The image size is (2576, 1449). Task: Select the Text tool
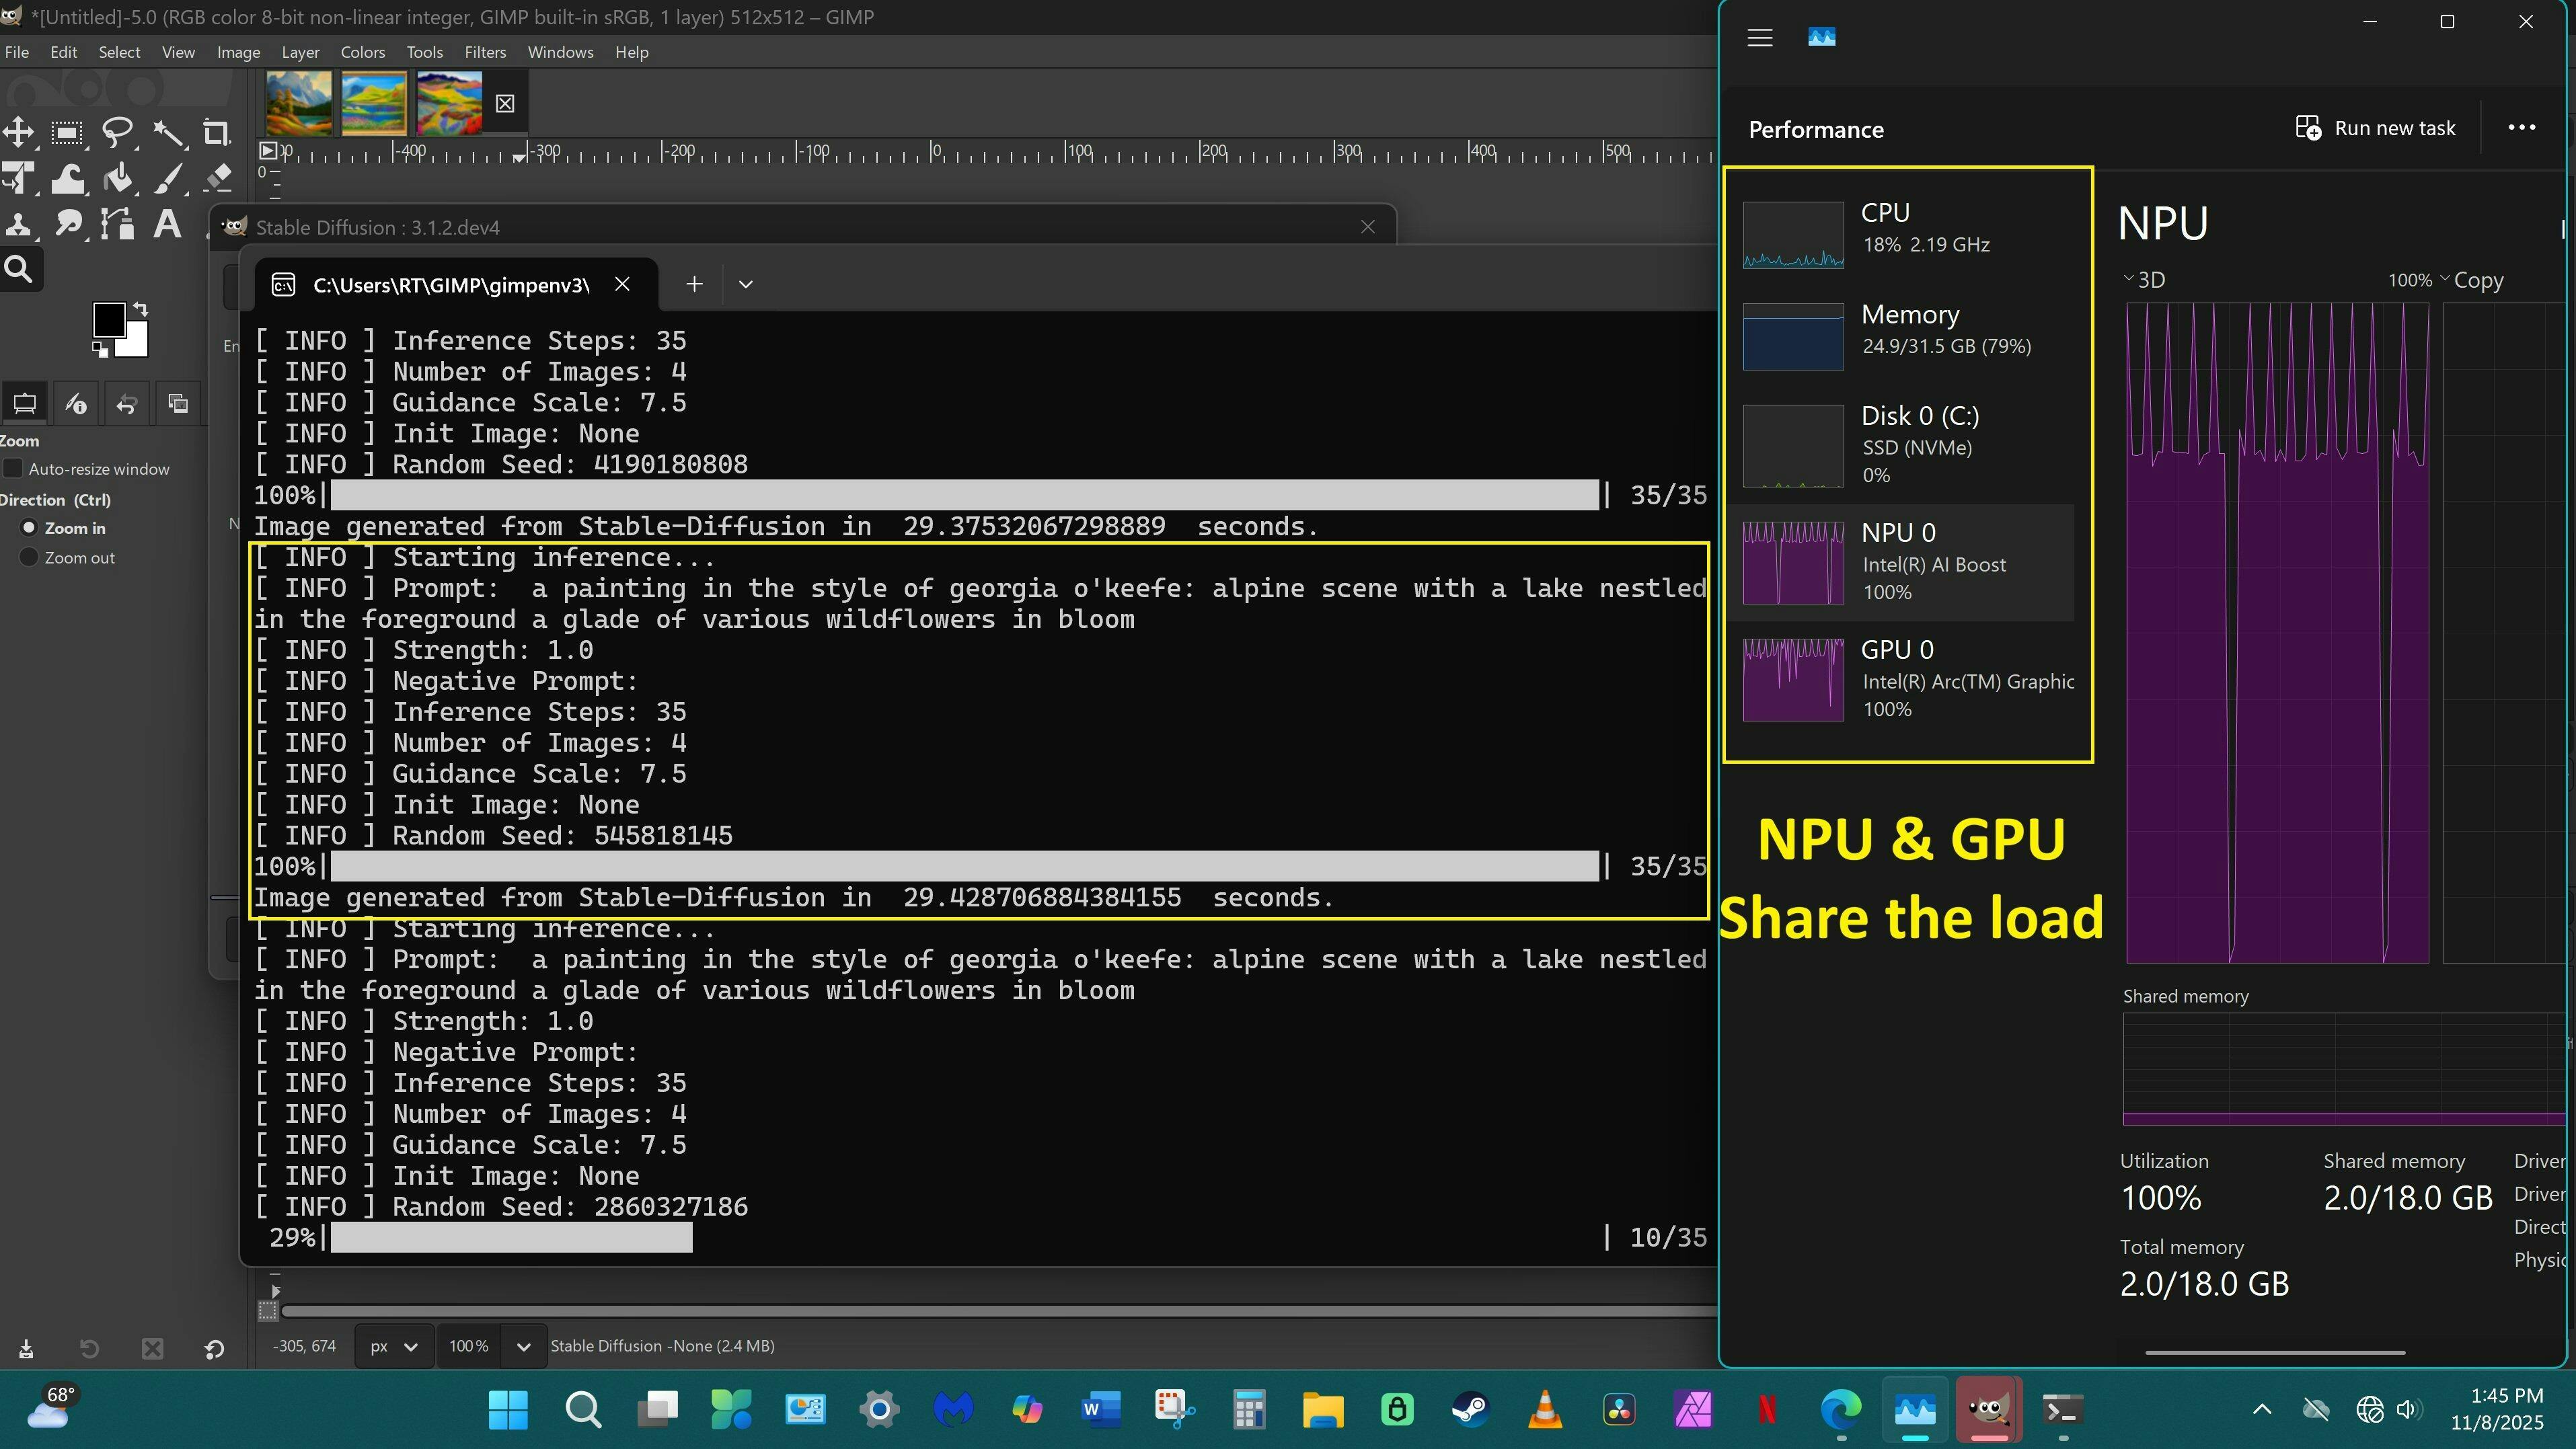tap(168, 224)
